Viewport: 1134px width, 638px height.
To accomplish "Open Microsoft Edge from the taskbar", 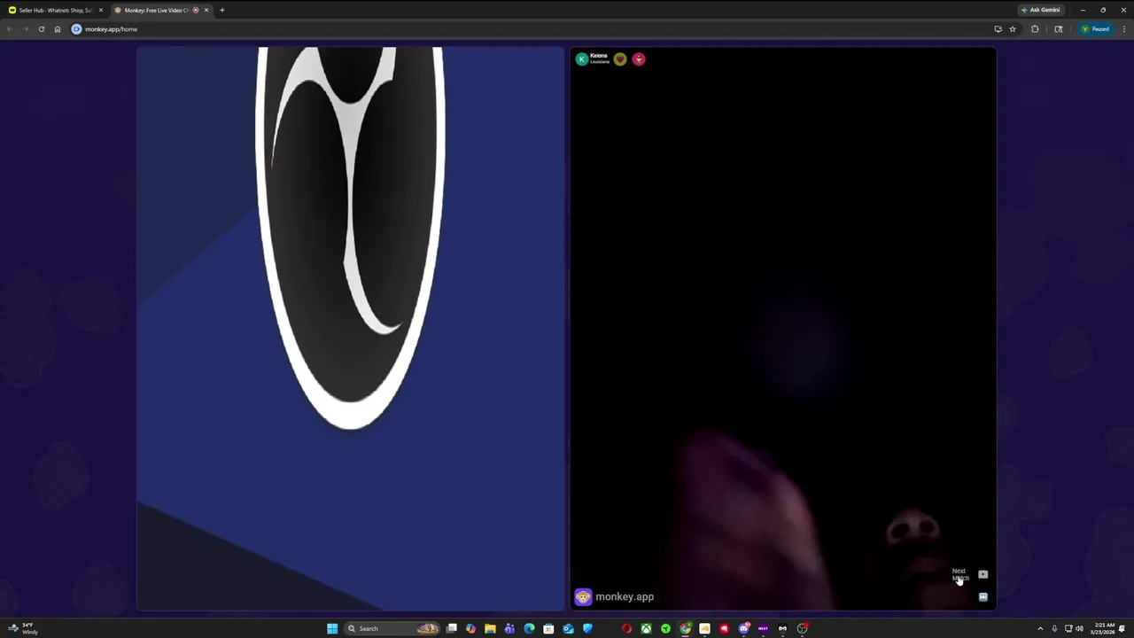I will point(529,628).
